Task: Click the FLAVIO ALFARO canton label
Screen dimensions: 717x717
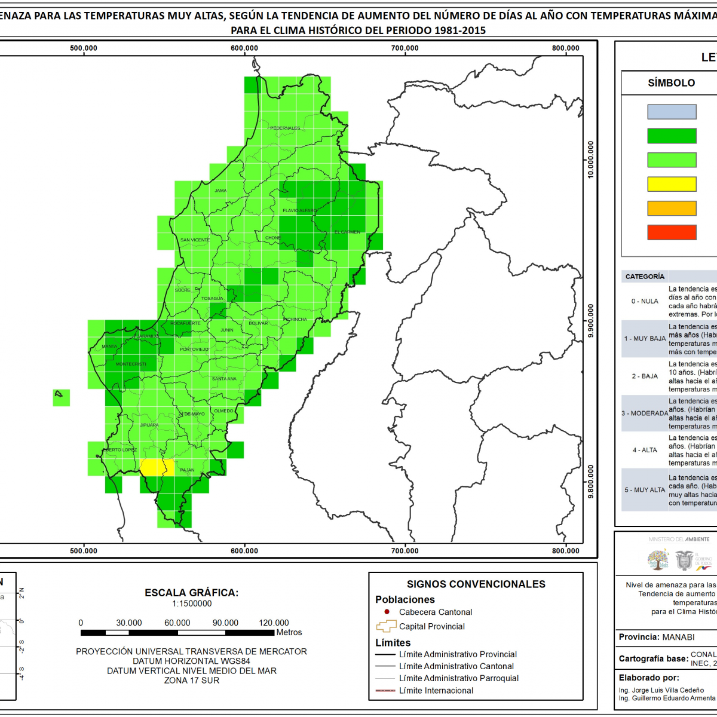Action: pos(300,210)
